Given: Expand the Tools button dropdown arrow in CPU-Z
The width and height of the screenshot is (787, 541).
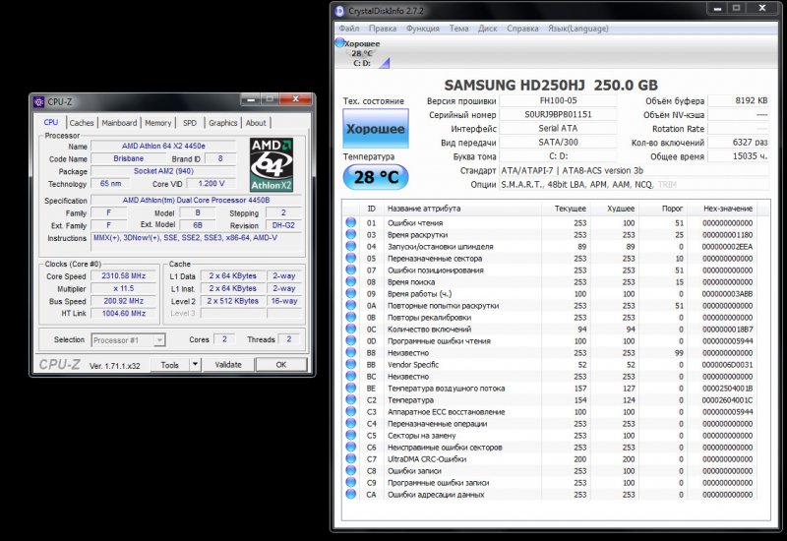Looking at the screenshot, I should click(195, 364).
